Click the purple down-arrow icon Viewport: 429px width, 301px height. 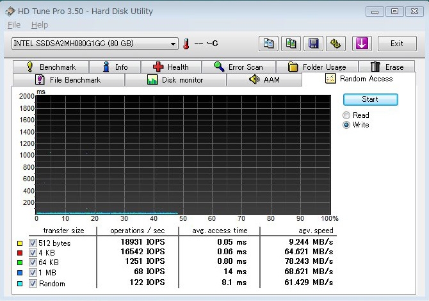pyautogui.click(x=362, y=44)
